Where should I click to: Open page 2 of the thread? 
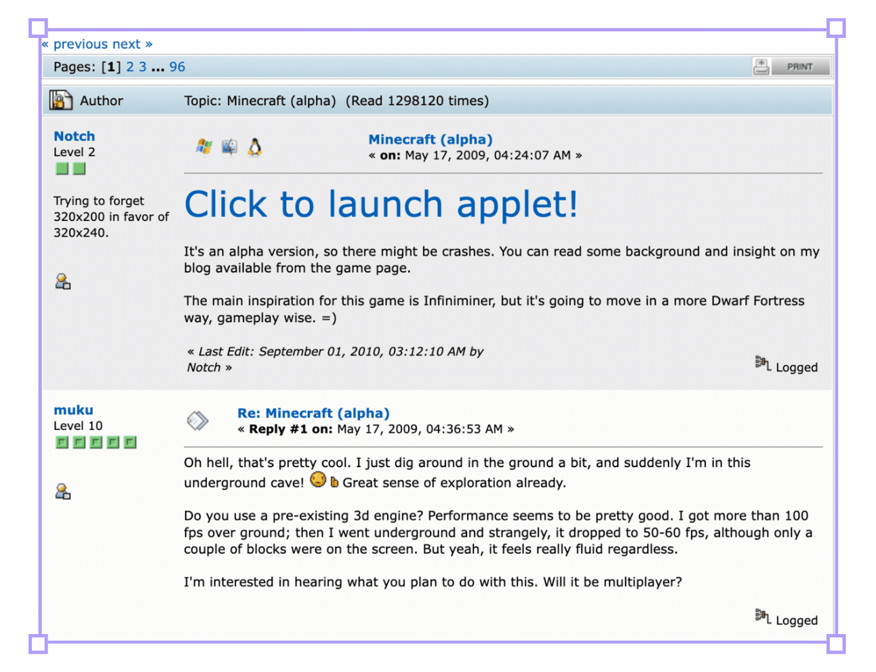click(x=130, y=67)
